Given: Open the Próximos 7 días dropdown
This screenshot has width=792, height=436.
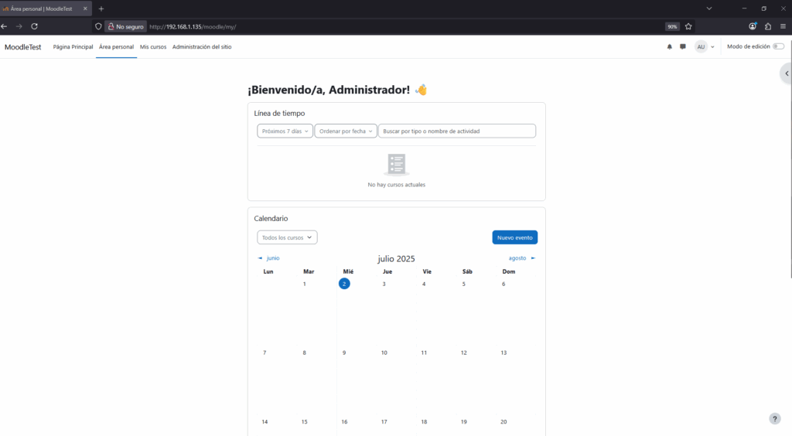Looking at the screenshot, I should point(285,131).
